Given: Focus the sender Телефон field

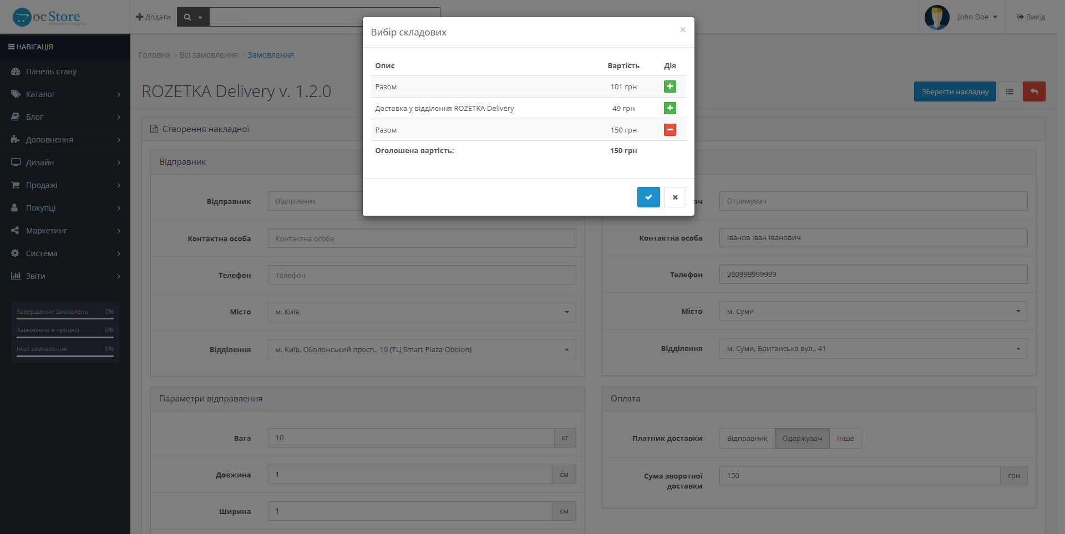Looking at the screenshot, I should [422, 275].
